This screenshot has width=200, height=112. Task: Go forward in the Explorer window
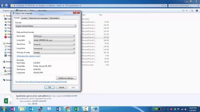(x=6, y=6)
